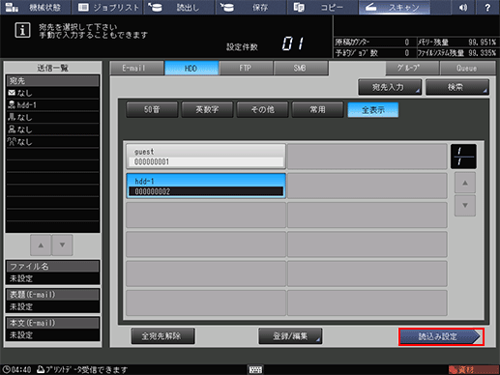Click 全宛先解除 to clear all destinations
Image resolution: width=500 pixels, height=375 pixels.
(162, 336)
